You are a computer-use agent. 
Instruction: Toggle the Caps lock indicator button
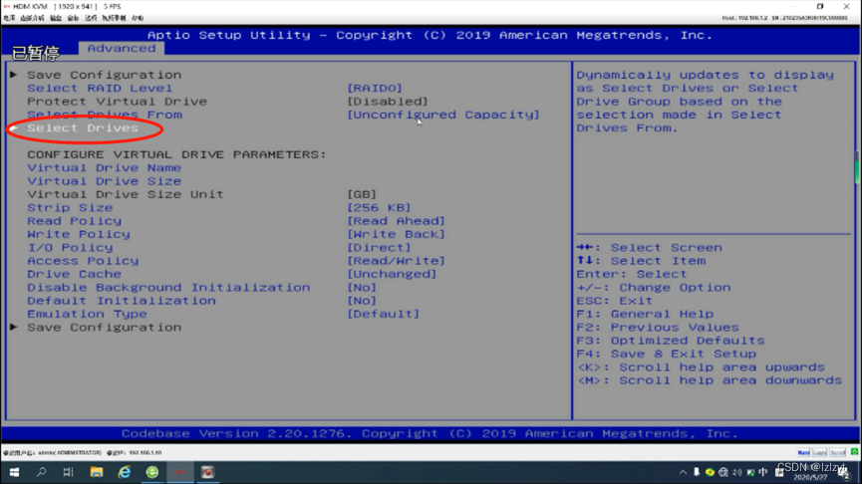pos(820,453)
